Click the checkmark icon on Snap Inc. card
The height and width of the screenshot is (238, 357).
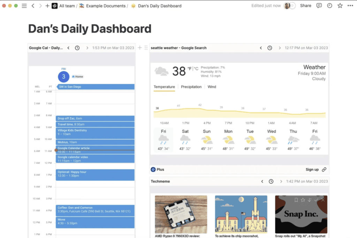pyautogui.click(x=316, y=200)
